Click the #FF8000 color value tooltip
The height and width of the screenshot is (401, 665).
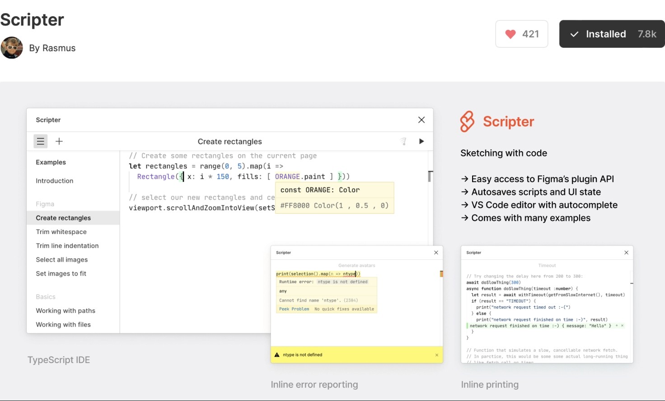pyautogui.click(x=334, y=206)
